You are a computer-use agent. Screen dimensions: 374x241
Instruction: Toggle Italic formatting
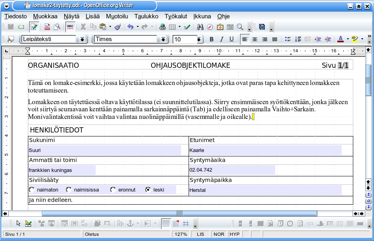click(x=222, y=40)
